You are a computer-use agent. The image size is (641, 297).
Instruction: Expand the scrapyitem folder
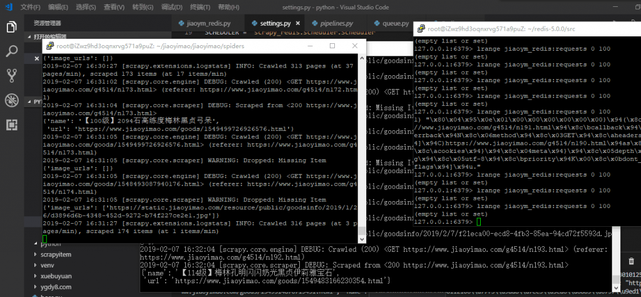tap(55, 254)
